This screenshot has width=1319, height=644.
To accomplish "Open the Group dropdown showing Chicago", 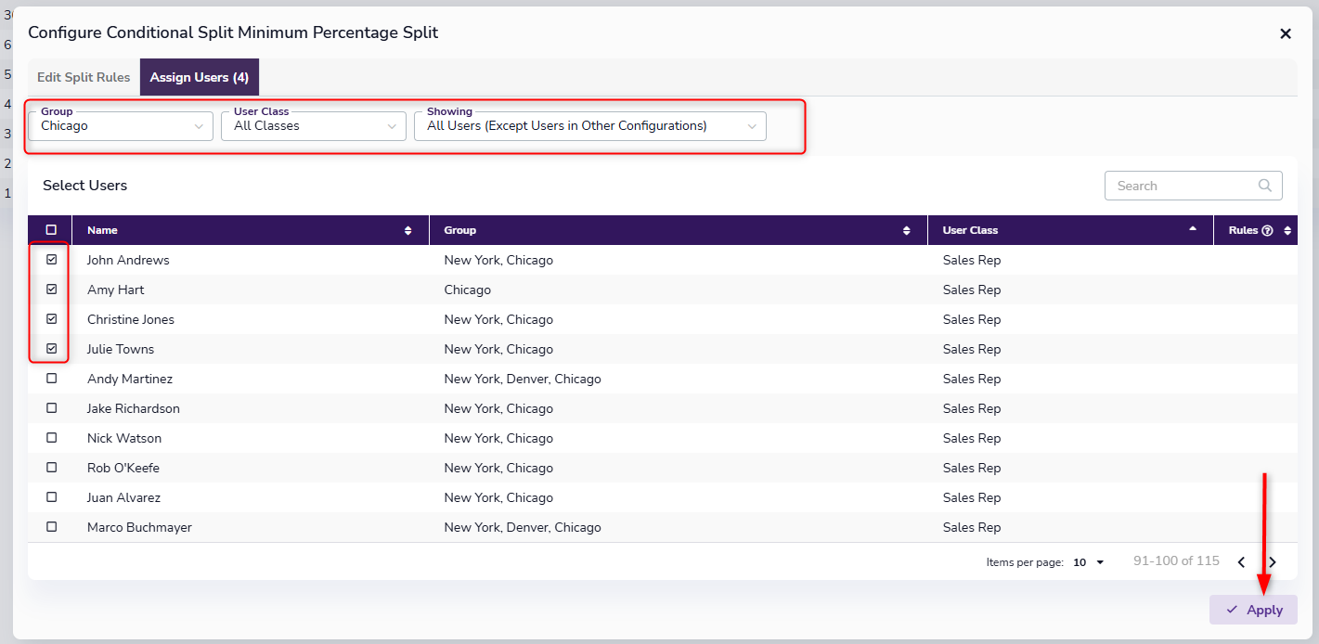I will [x=121, y=126].
